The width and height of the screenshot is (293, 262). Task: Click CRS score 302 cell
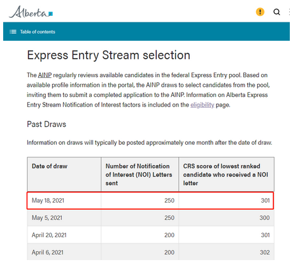pos(226,252)
